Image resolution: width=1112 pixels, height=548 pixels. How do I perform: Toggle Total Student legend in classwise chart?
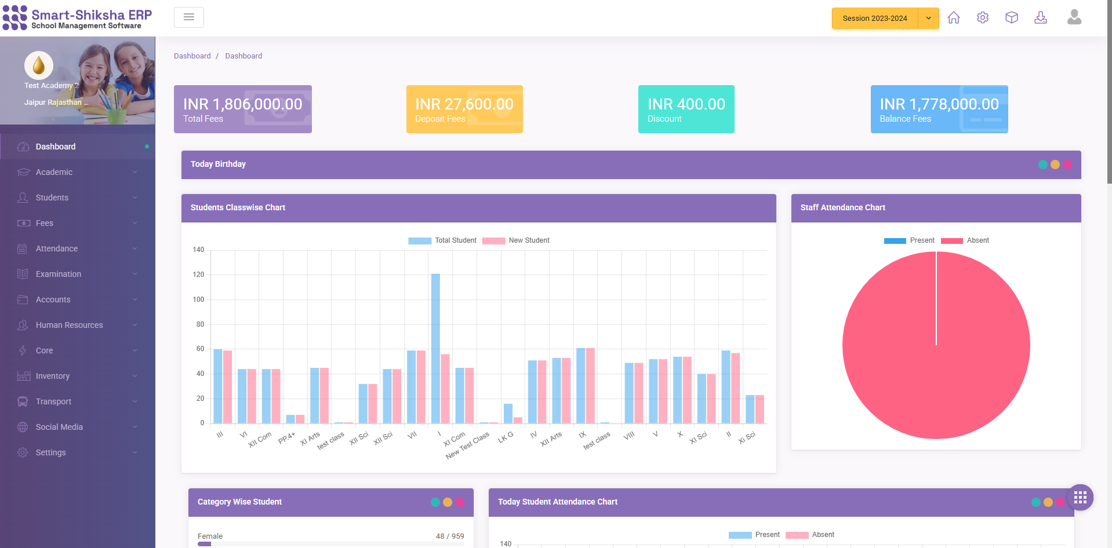pyautogui.click(x=442, y=240)
